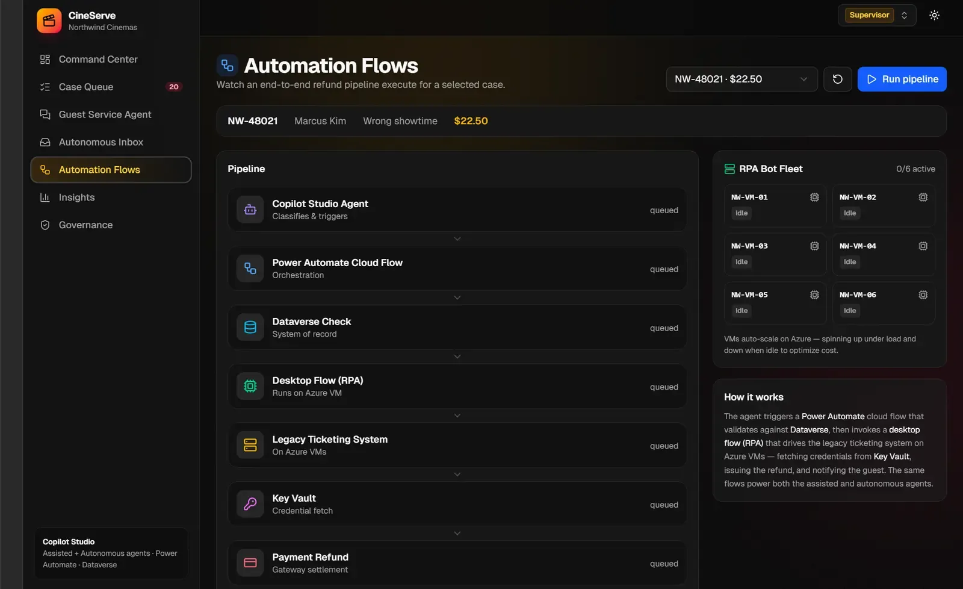Click the CineServe clapperboard logo
This screenshot has height=589, width=963.
pyautogui.click(x=49, y=21)
